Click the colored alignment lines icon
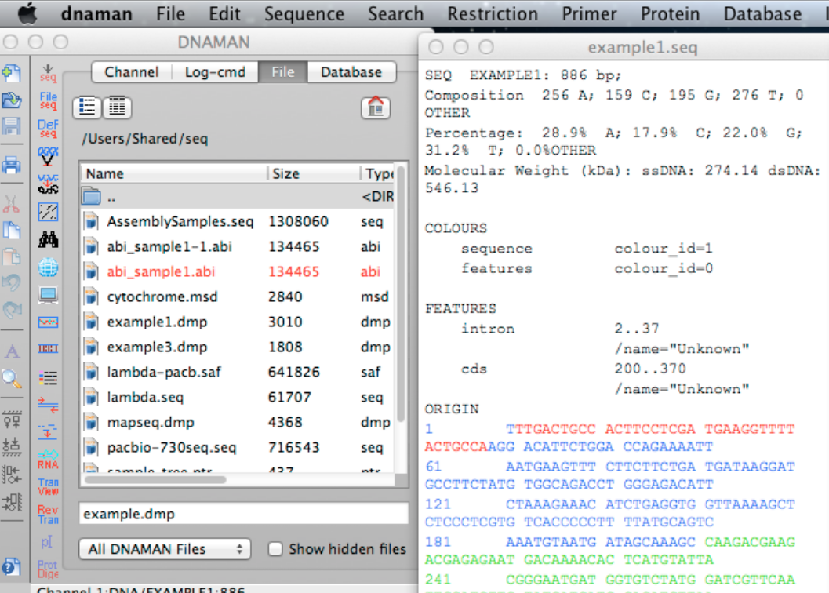Image resolution: width=829 pixels, height=593 pixels. tap(48, 378)
